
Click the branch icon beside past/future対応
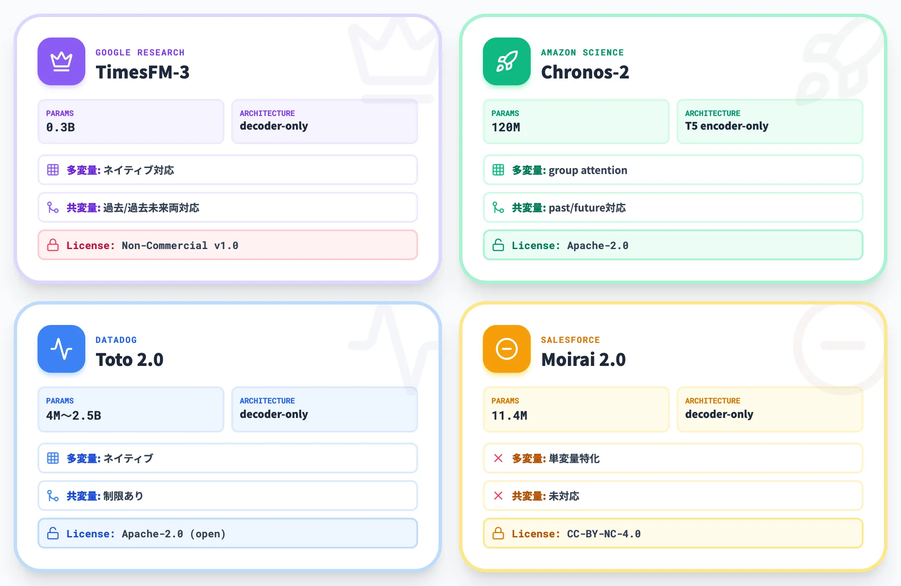pos(498,207)
